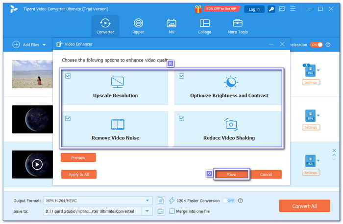The height and width of the screenshot is (224, 343).
Task: Expand the Output Format dropdown
Action: click(x=148, y=201)
